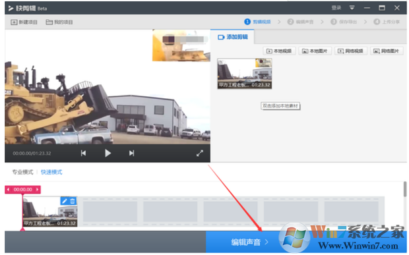
Task: Expand preview to fullscreen
Action: (x=200, y=153)
